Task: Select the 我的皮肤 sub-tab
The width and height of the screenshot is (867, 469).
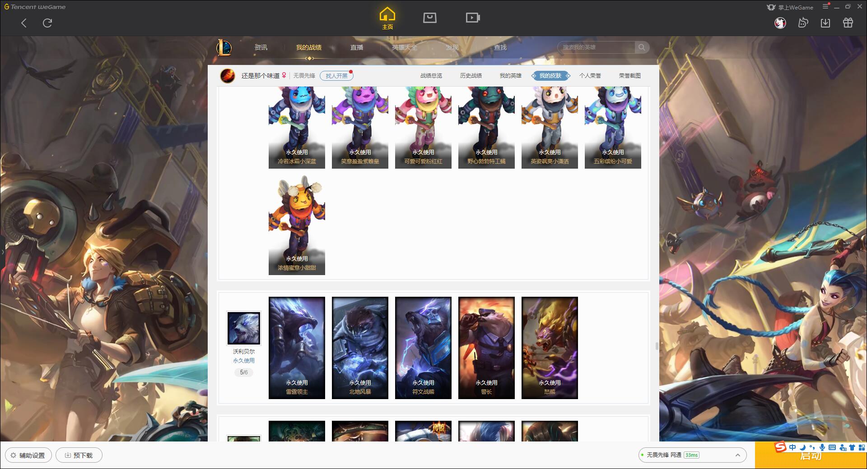Action: click(x=550, y=76)
